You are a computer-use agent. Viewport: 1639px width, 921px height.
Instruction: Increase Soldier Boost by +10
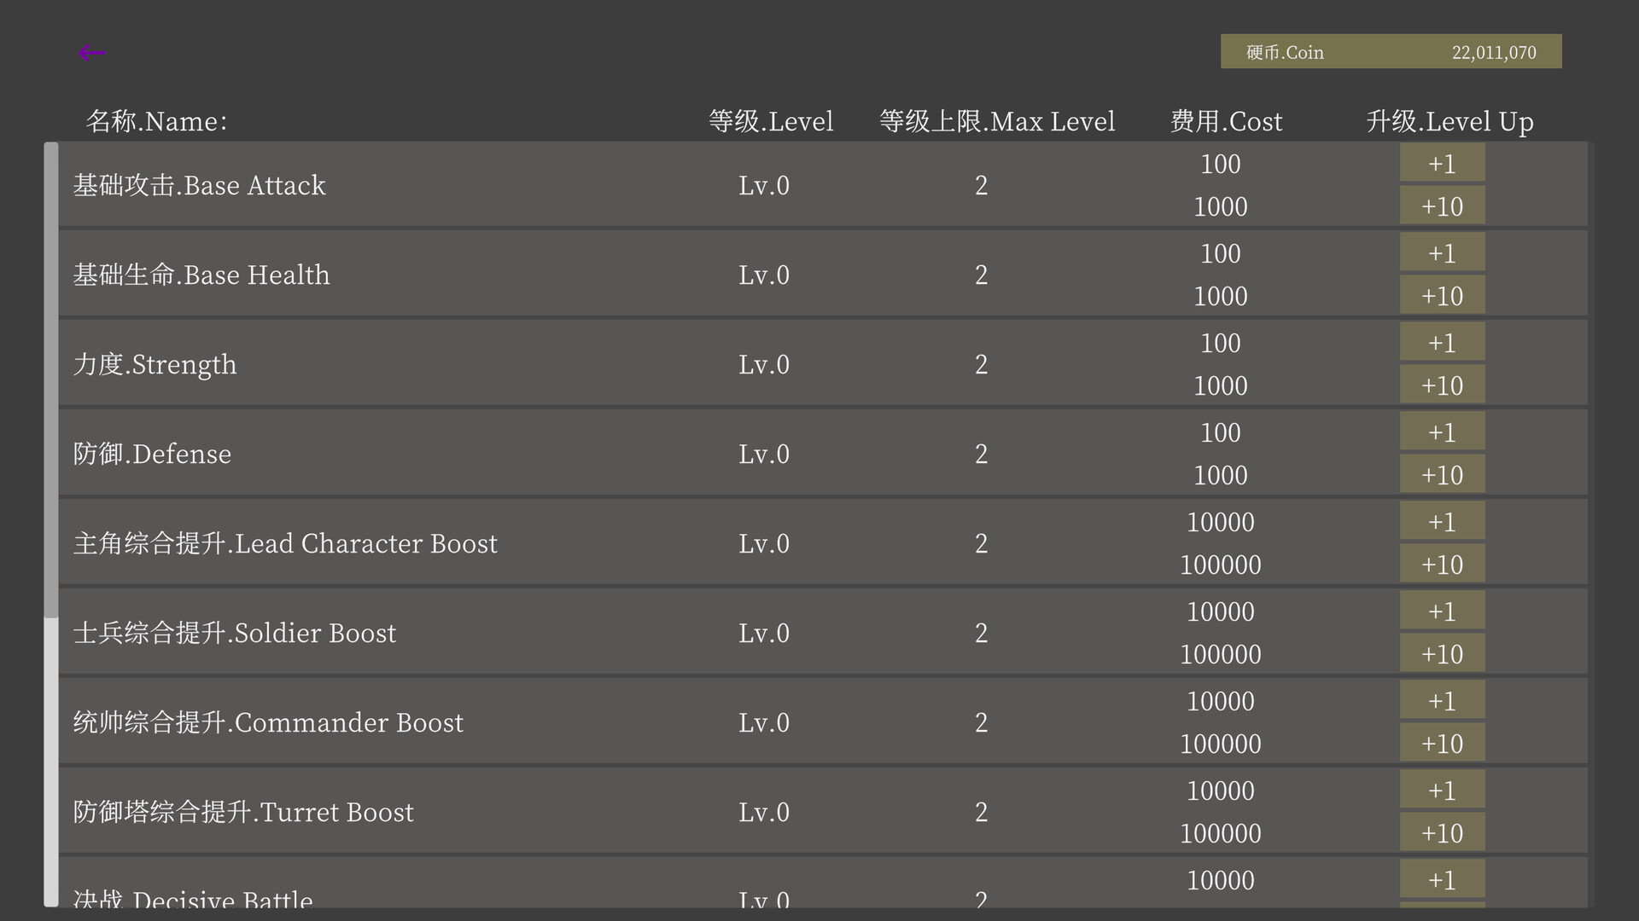coord(1442,654)
